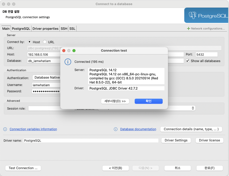
Task: Select the Host radio button
Action: (x=29, y=42)
